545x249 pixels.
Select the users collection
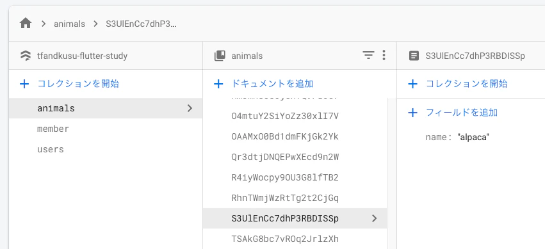[106, 149]
